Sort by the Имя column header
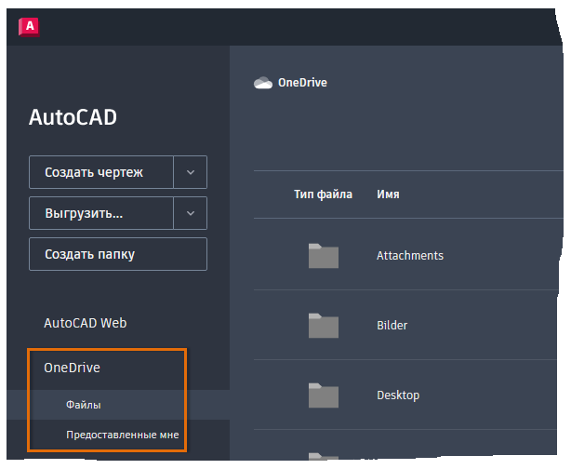This screenshot has width=571, height=469. click(x=388, y=194)
